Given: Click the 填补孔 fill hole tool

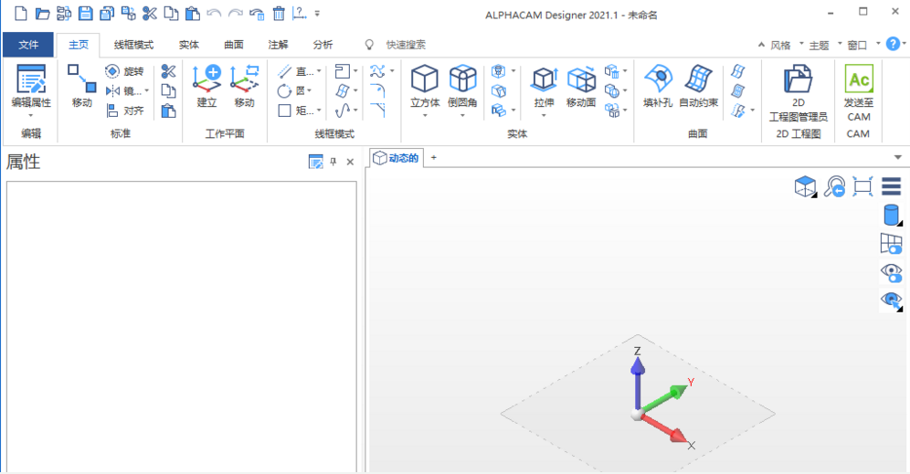Looking at the screenshot, I should [658, 87].
